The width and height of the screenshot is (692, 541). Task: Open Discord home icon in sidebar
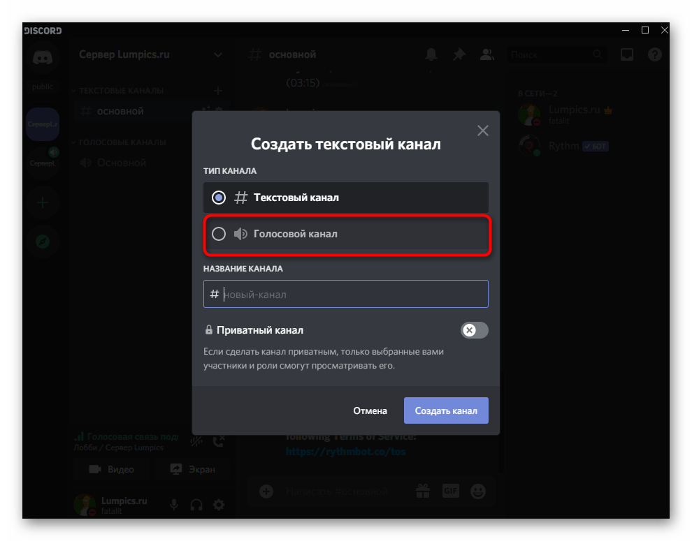click(43, 57)
